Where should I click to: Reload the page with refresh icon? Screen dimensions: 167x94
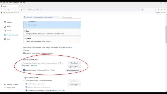pos(8,10)
